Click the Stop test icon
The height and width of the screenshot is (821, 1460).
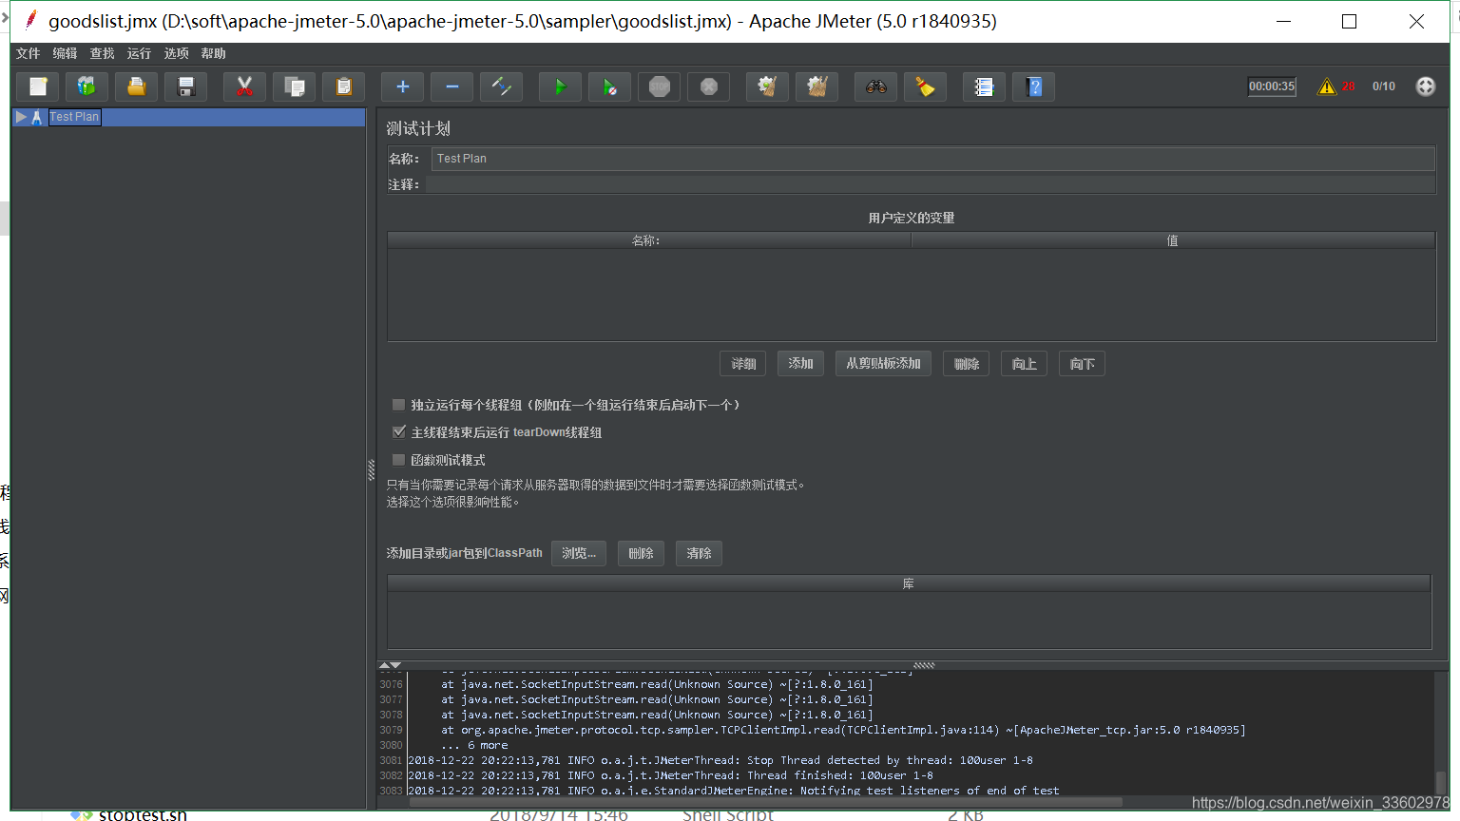[x=659, y=86]
